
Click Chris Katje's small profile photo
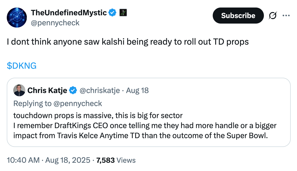pyautogui.click(x=19, y=90)
